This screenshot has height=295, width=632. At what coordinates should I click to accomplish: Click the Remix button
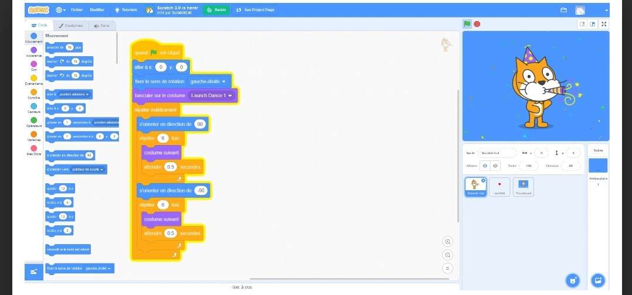[216, 10]
